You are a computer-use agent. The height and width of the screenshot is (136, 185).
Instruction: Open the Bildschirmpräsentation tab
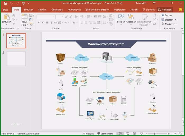[x=97, y=10]
